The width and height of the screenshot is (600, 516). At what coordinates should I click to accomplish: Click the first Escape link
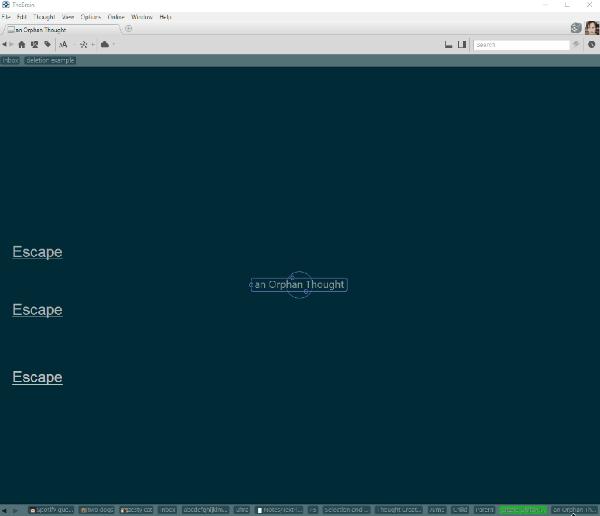coord(37,252)
